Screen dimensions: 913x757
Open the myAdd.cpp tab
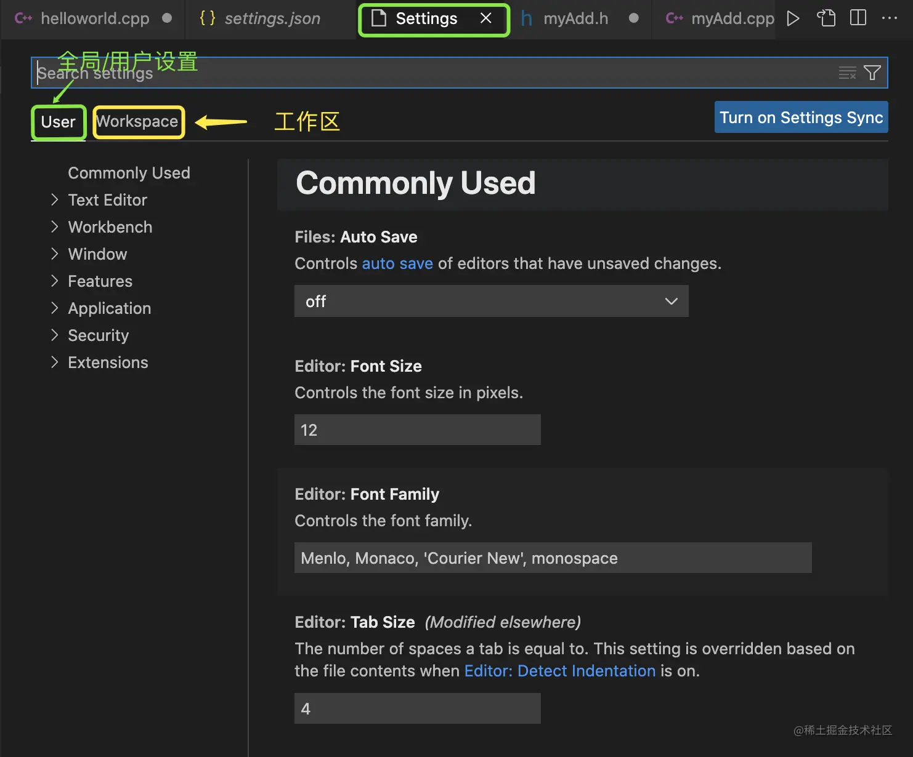[x=720, y=18]
